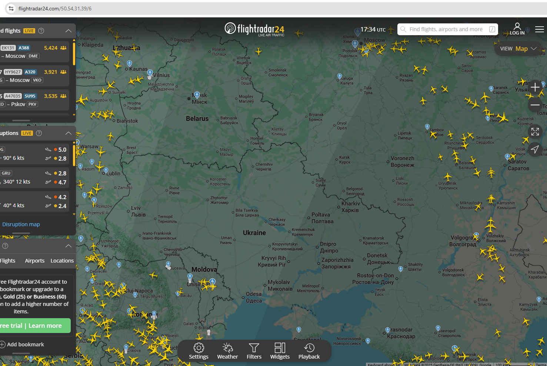Zoom in on the map
This screenshot has height=366, width=547.
pos(535,88)
